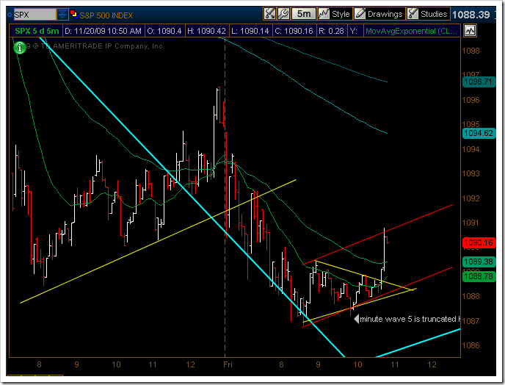Click the open value O: 1090.4
The width and height of the screenshot is (505, 385).
tap(164, 31)
